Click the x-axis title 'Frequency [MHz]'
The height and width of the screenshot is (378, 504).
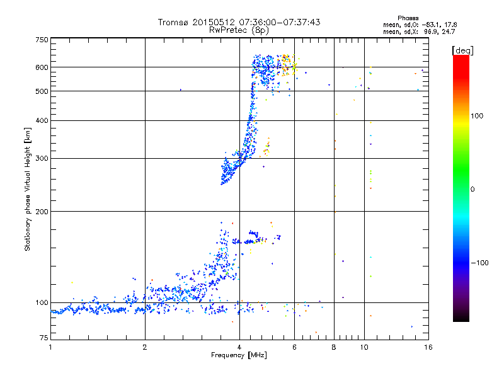(239, 355)
